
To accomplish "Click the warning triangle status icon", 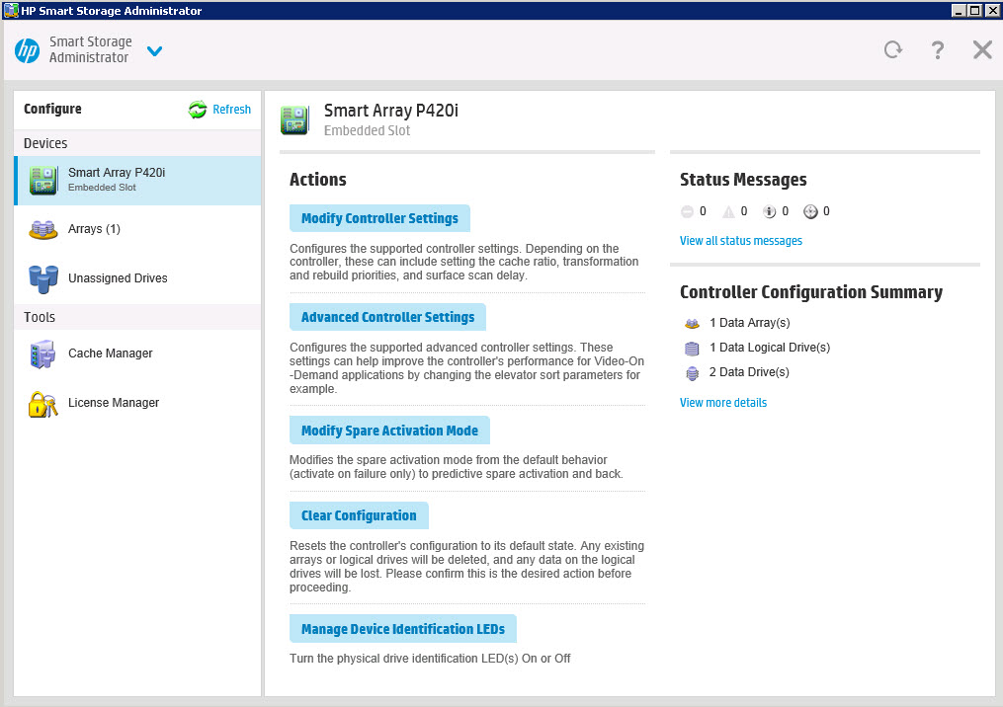I will tap(728, 211).
